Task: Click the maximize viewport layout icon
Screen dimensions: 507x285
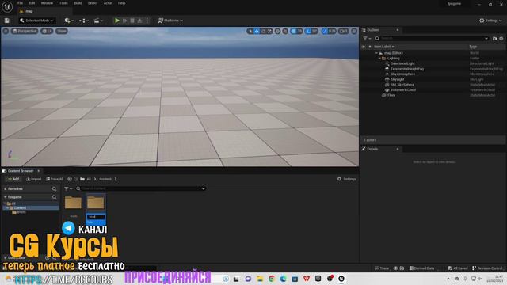Action: [x=354, y=31]
